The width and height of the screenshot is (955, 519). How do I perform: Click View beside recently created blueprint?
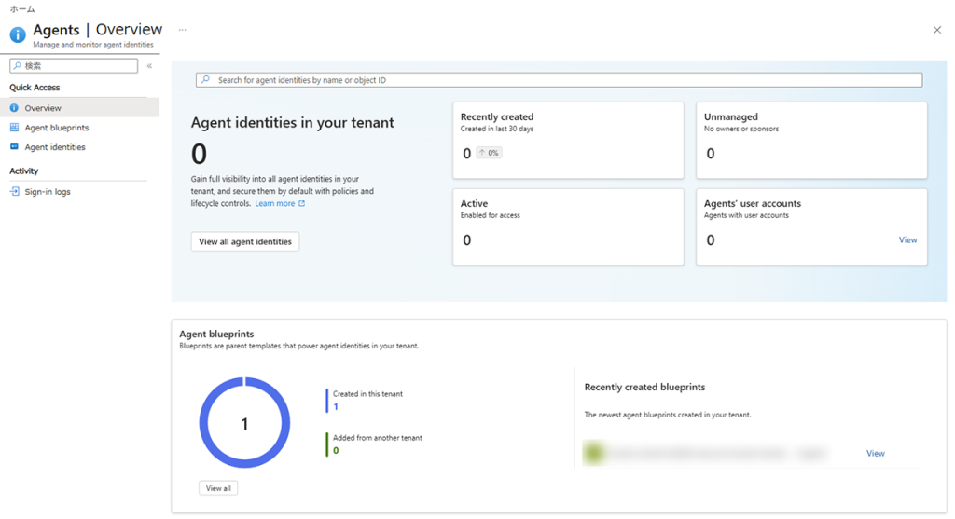coord(875,453)
